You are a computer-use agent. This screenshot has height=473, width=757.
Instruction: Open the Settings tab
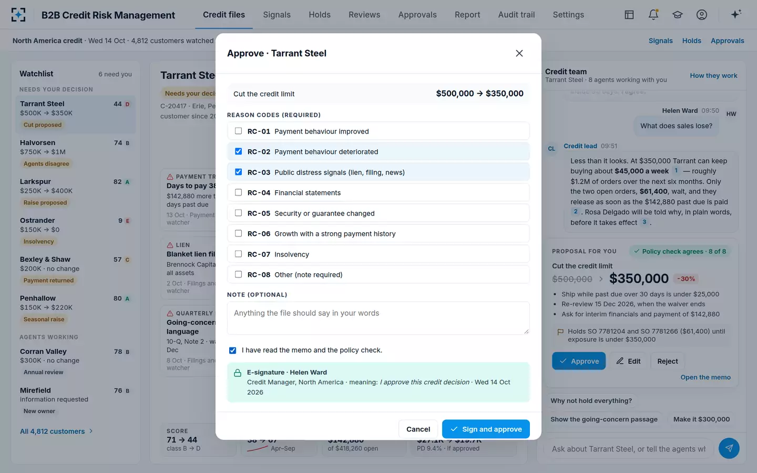click(568, 15)
